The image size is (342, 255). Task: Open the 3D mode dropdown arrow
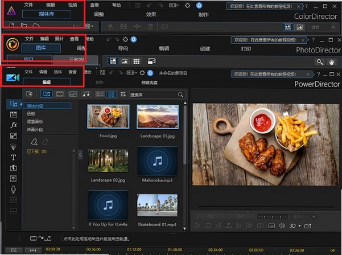pos(299,226)
